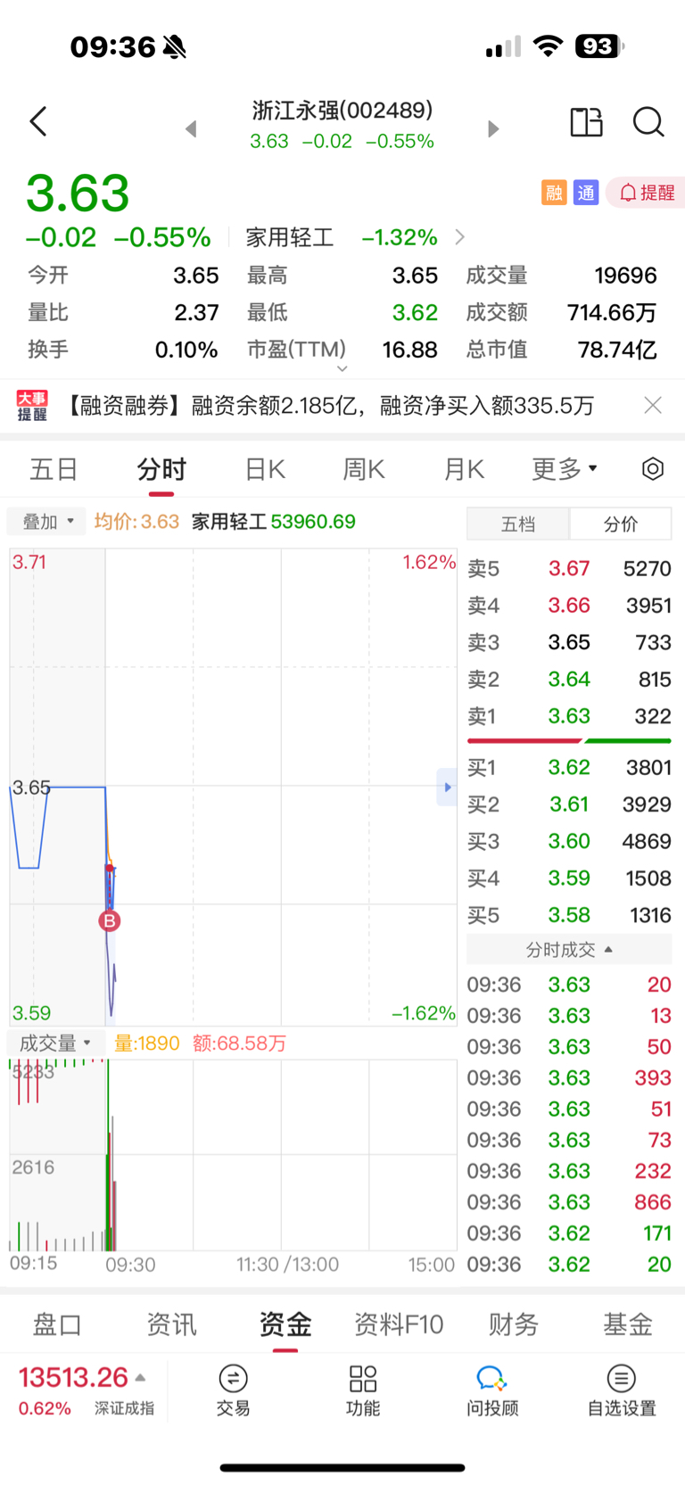Viewport: 685px width, 1485px height.
Task: Tap the buy-sell ratio bar
Action: [569, 740]
